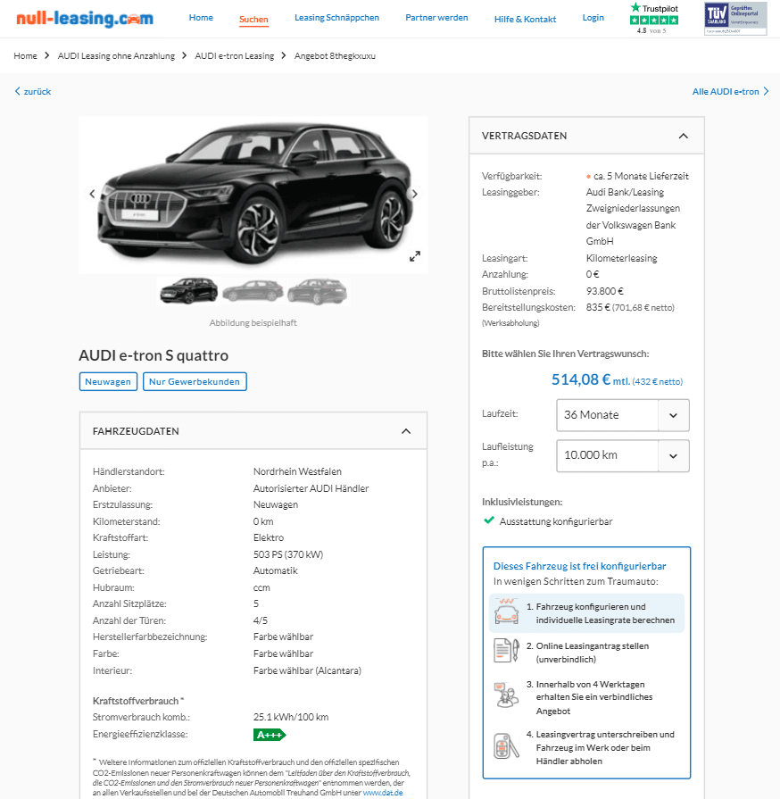Click the car key pickup icon
The width and height of the screenshot is (780, 799).
point(506,746)
